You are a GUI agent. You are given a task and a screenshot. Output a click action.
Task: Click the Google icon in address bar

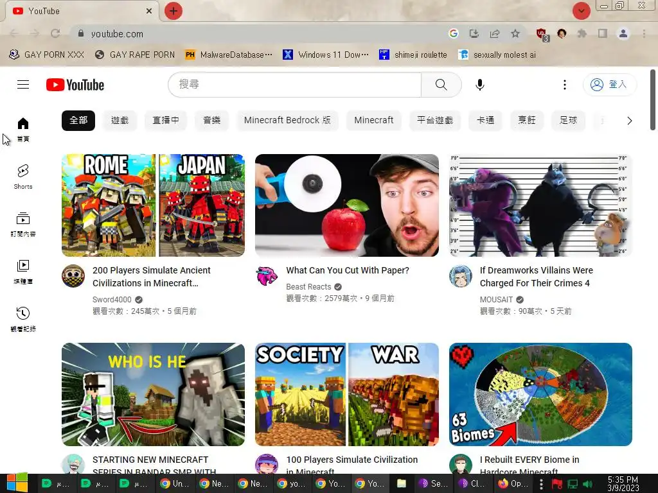coord(453,33)
